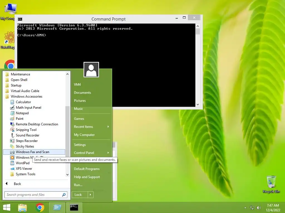Click the search magnifier icon
285x213 pixels.
pos(64,195)
